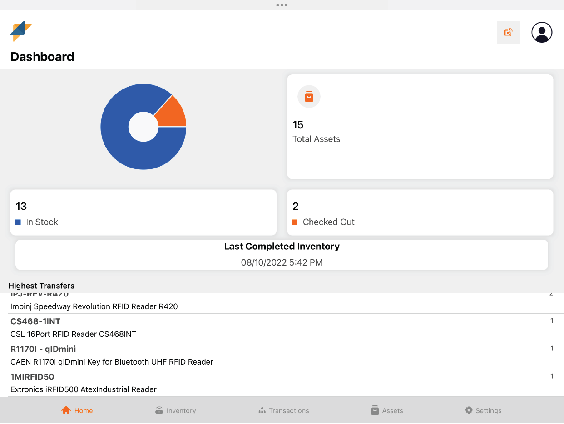Tap the orange box Total Assets icon

[x=309, y=96]
